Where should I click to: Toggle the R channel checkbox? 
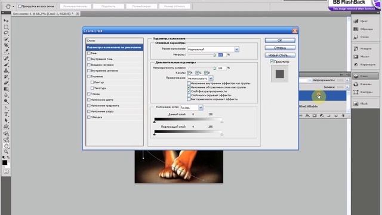[x=189, y=73]
